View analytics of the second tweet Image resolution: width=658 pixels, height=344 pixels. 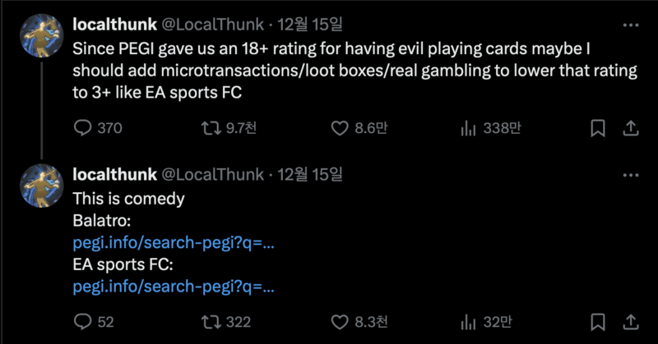pyautogui.click(x=469, y=320)
